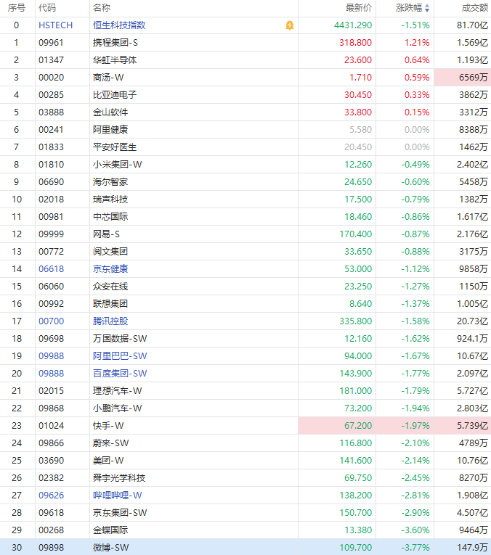Image resolution: width=491 pixels, height=555 pixels.
Task: Sort by 涨跌幅 arrow indicator
Action: click(x=427, y=8)
